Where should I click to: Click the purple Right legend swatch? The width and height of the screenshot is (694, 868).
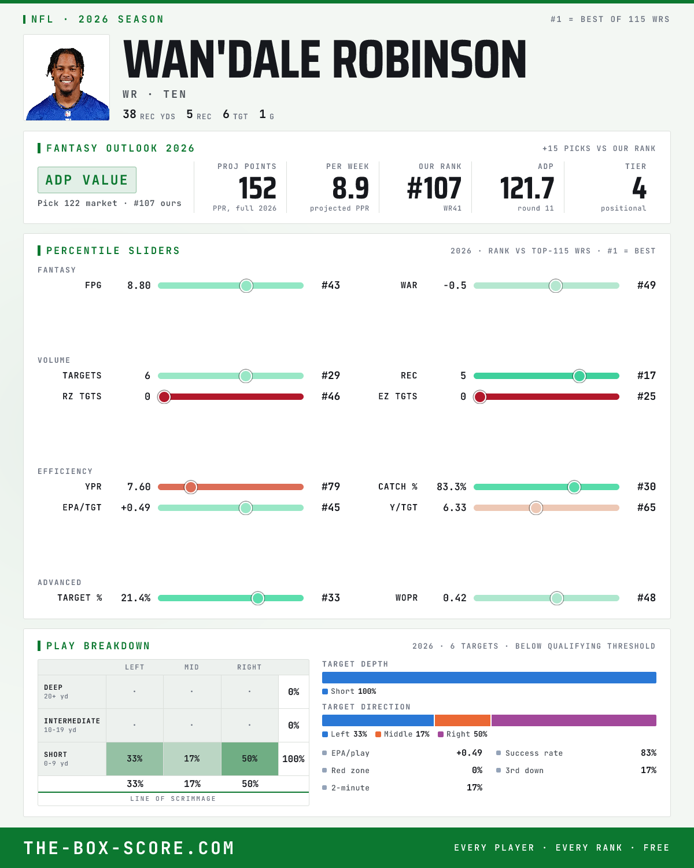(x=441, y=734)
